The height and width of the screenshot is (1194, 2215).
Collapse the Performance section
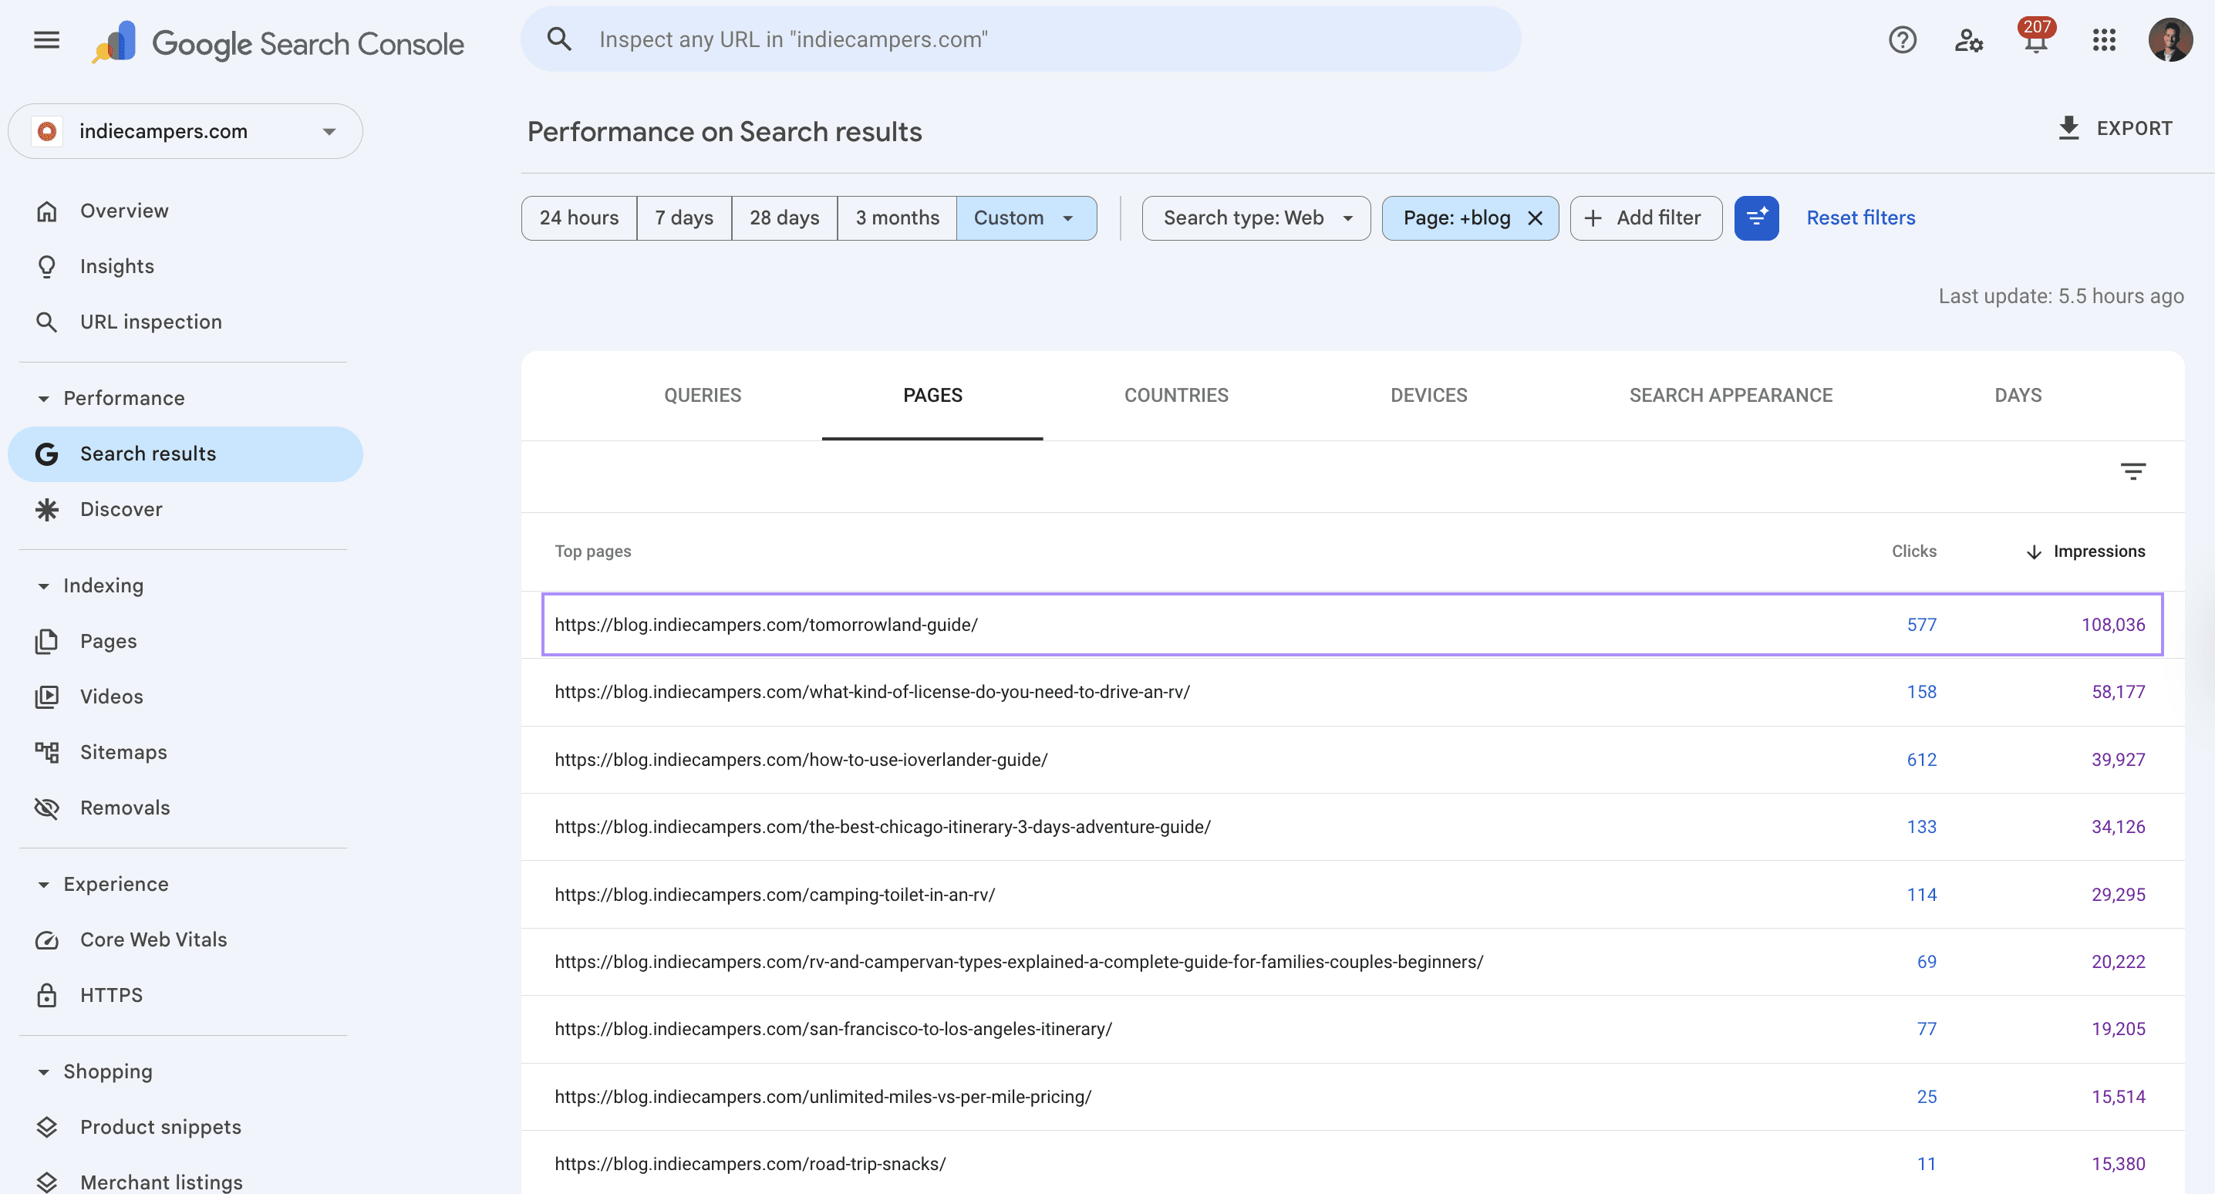43,398
